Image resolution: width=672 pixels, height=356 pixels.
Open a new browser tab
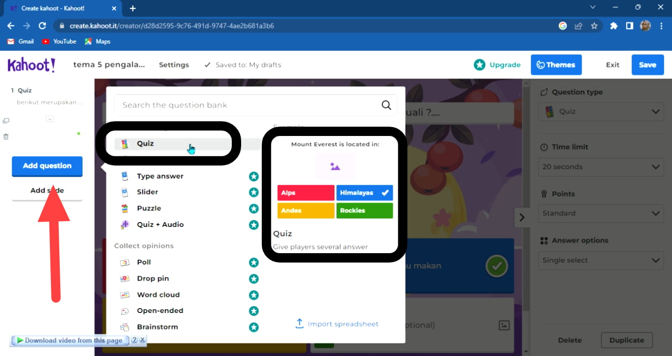coord(132,8)
